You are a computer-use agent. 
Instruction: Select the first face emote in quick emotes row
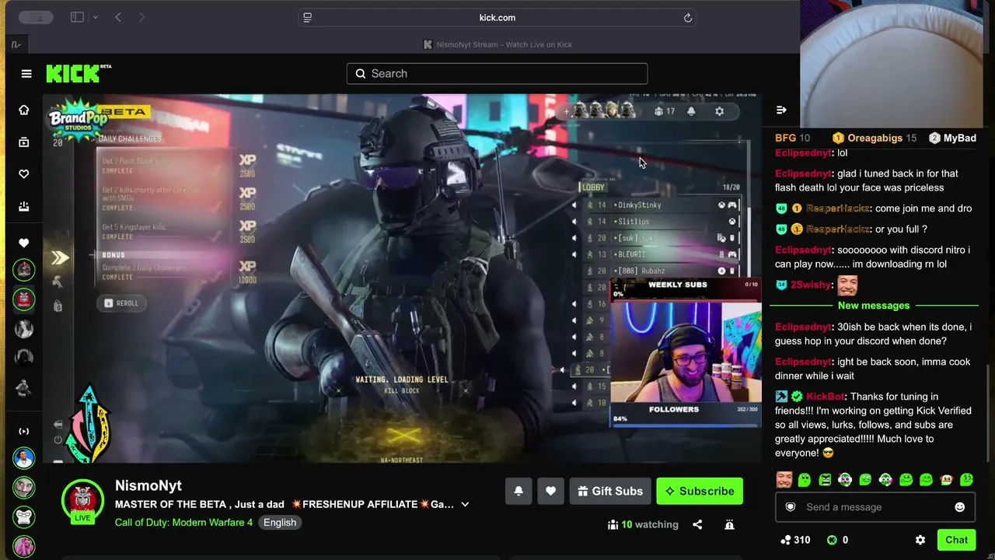[x=784, y=480]
